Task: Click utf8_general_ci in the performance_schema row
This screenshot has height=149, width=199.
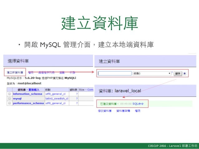Action: coord(56,103)
